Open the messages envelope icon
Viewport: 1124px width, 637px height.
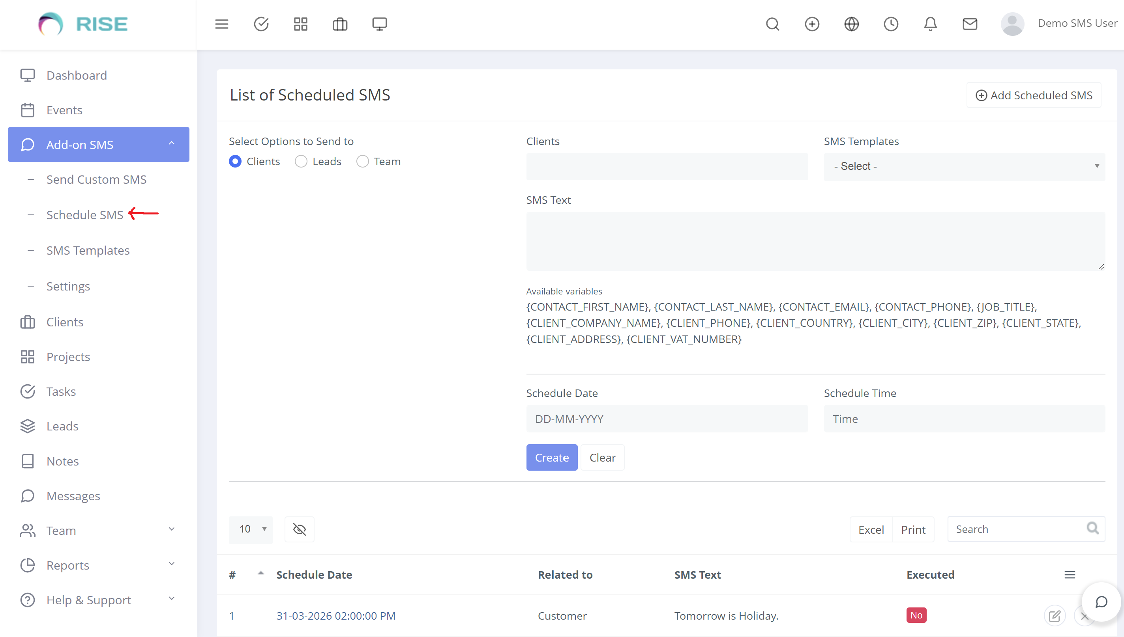(x=969, y=24)
